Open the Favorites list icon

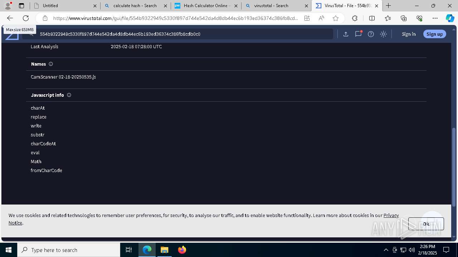point(388,18)
